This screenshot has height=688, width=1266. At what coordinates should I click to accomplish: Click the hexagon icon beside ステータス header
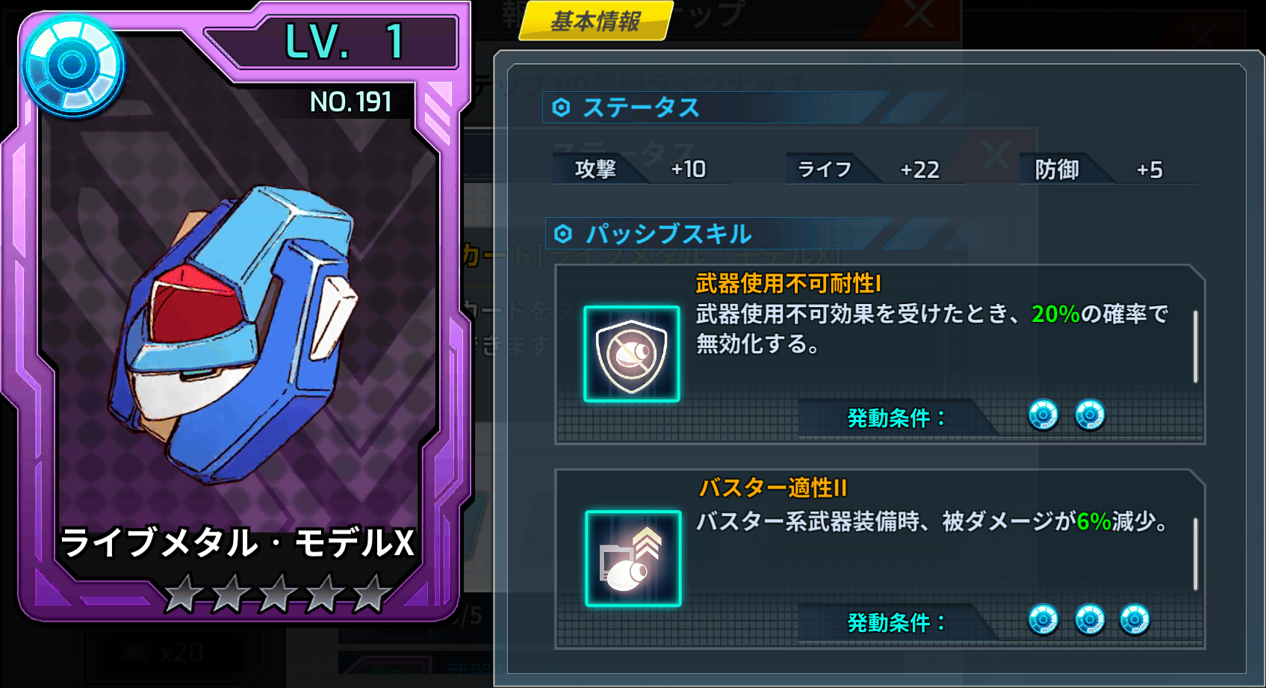click(x=562, y=108)
